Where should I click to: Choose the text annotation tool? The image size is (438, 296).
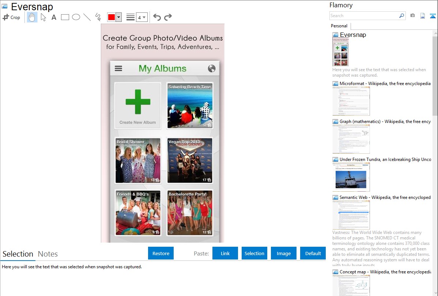click(54, 17)
